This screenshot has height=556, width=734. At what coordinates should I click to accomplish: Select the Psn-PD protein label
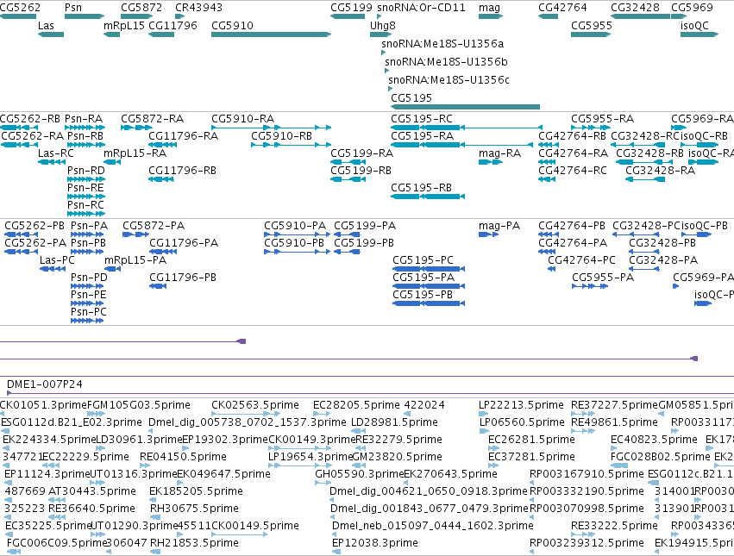[x=89, y=278]
